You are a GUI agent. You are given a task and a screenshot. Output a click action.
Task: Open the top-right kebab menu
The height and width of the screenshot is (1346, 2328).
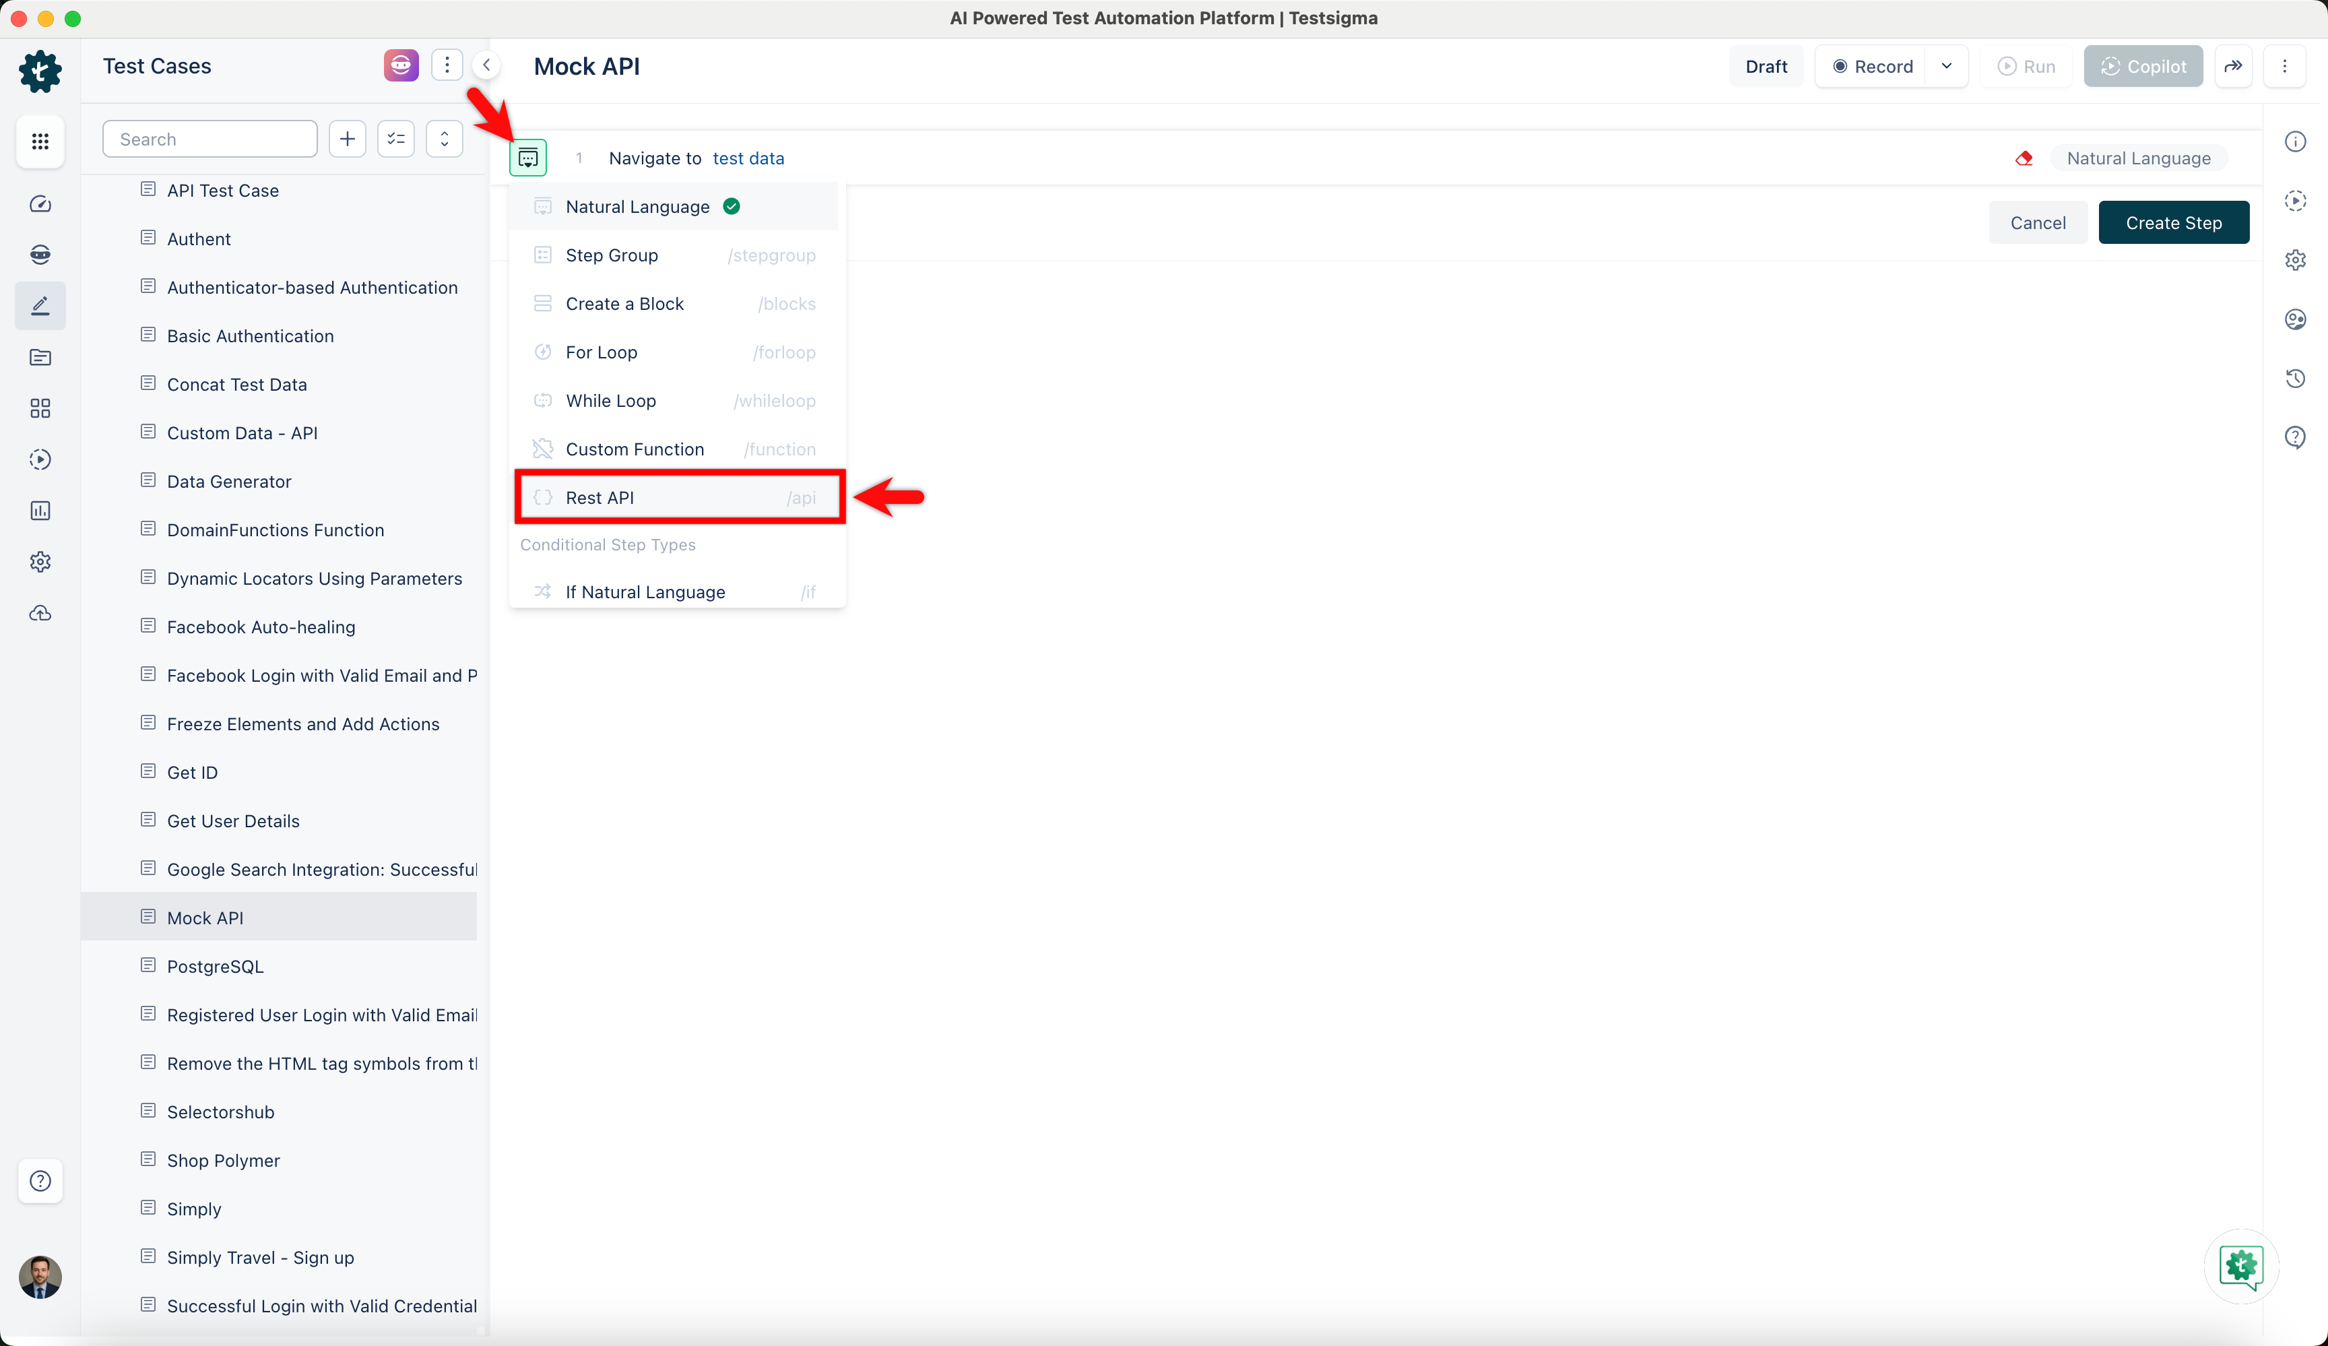2285,67
